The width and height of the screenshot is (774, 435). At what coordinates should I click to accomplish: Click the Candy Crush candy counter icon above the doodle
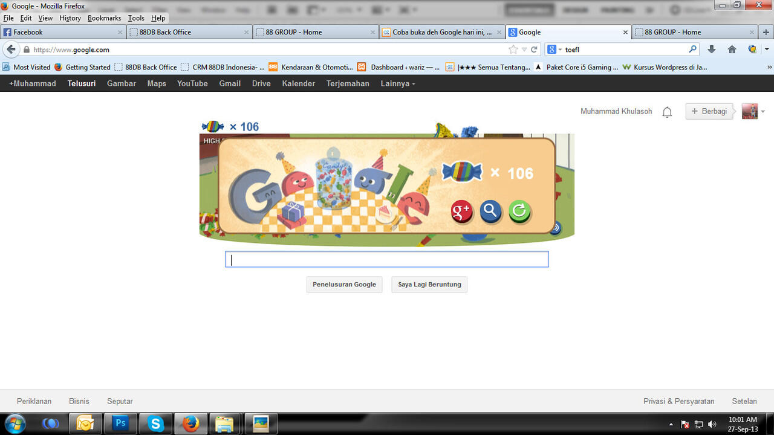point(213,126)
